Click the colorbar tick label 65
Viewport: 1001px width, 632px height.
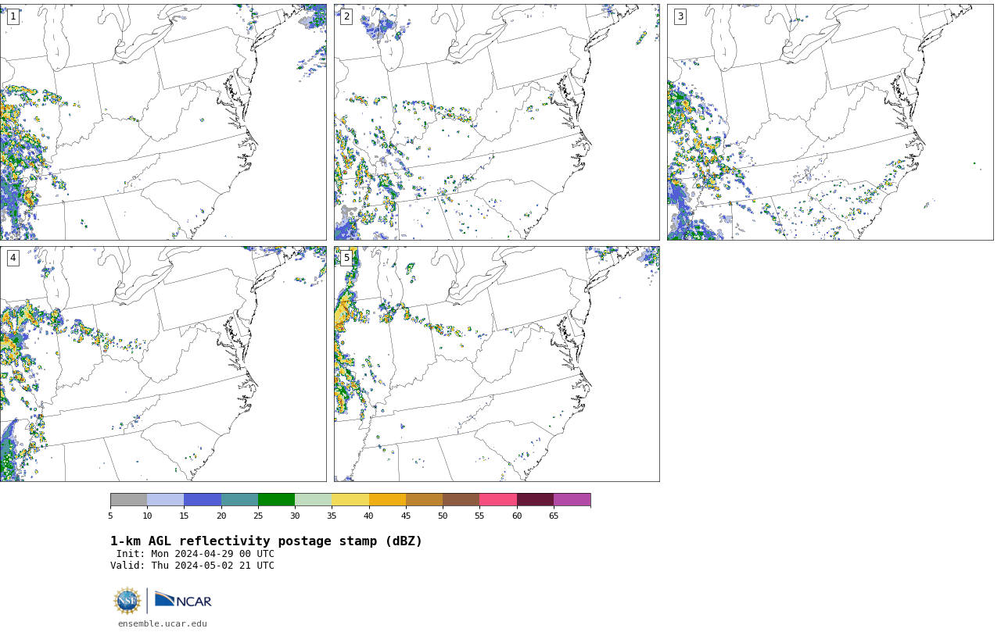point(554,516)
